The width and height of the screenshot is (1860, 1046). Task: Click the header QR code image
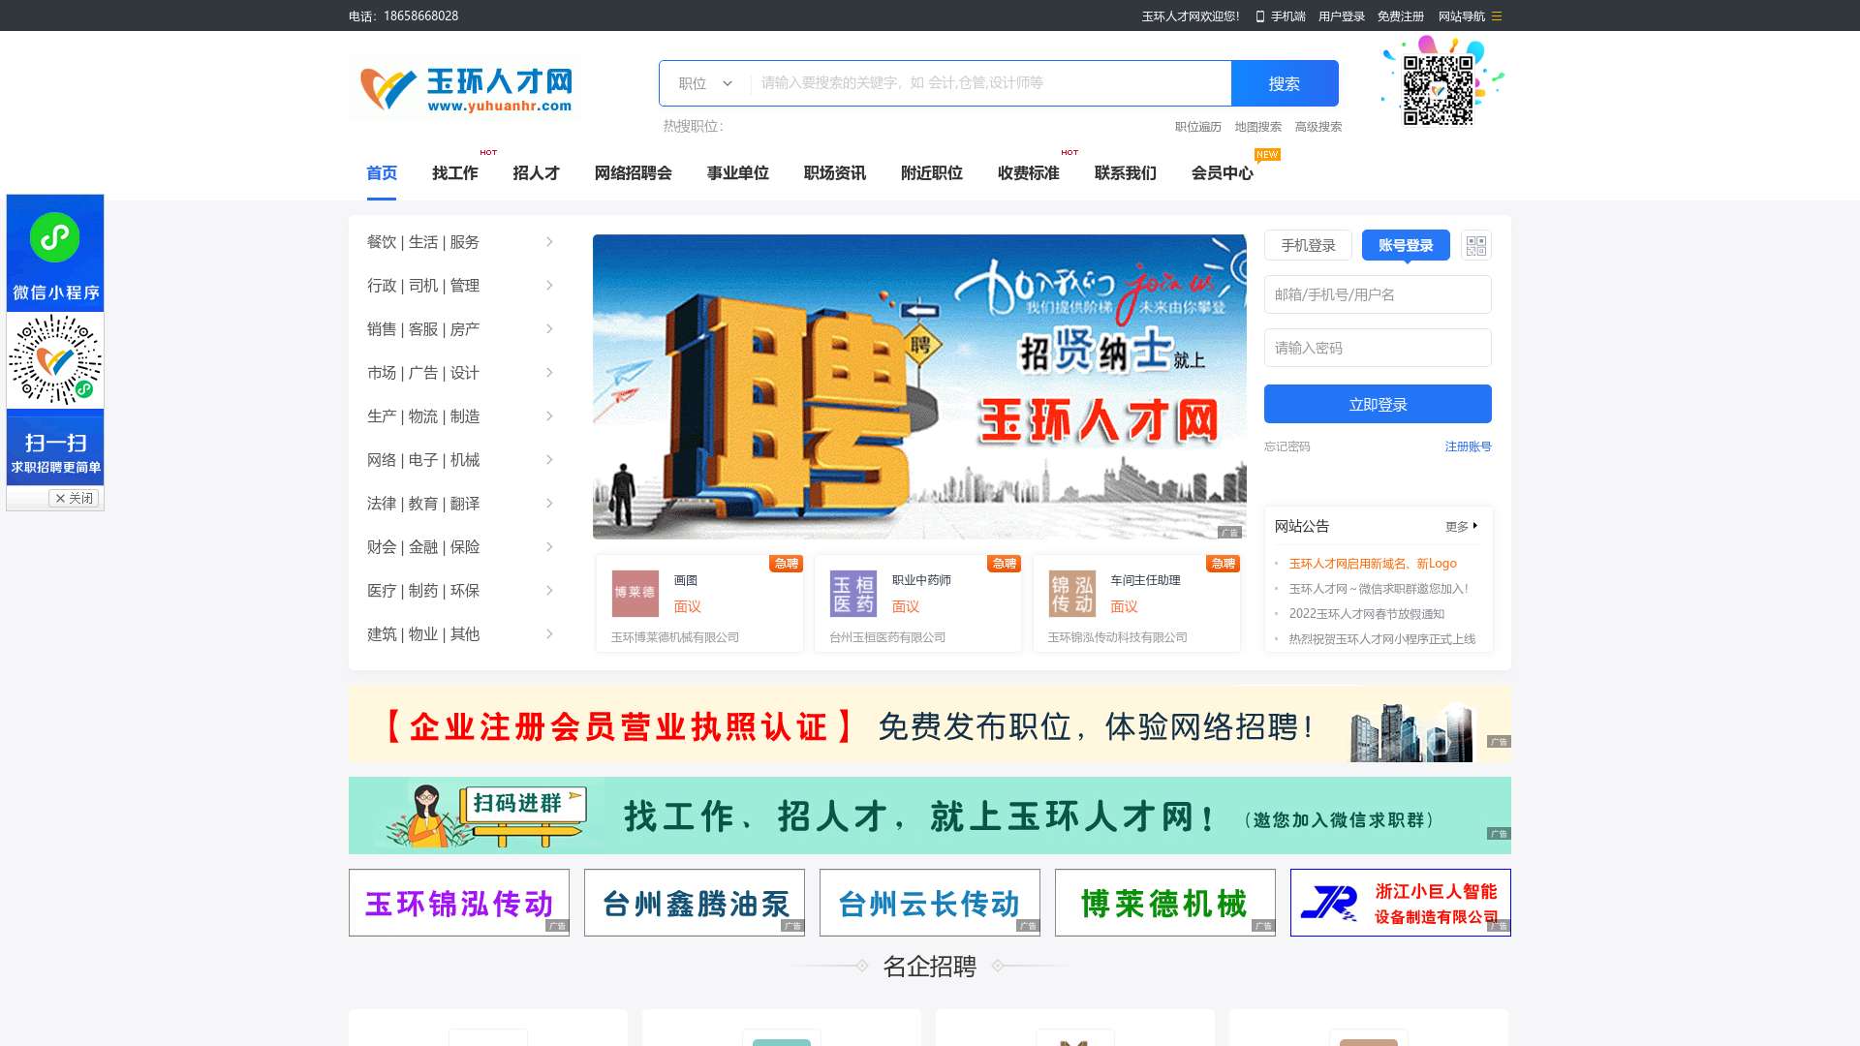click(1439, 90)
